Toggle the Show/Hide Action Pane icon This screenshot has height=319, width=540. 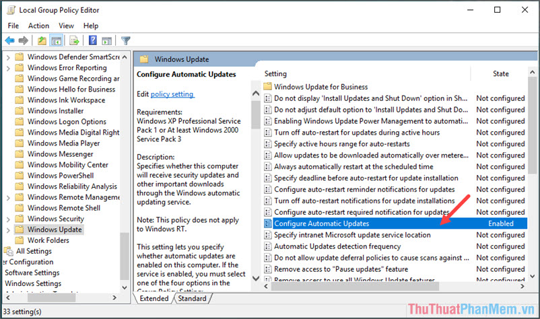[107, 40]
